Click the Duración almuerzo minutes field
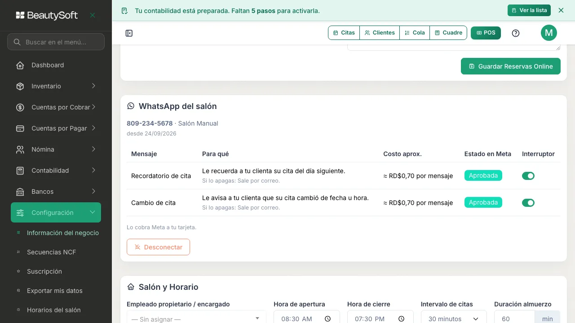Image resolution: width=575 pixels, height=323 pixels. pos(515,318)
